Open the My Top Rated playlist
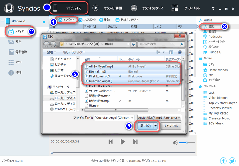Screen dimensions: 239x166 pos(216,113)
